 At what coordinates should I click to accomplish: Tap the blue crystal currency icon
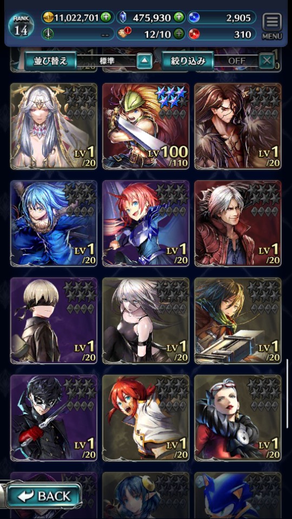tap(122, 17)
